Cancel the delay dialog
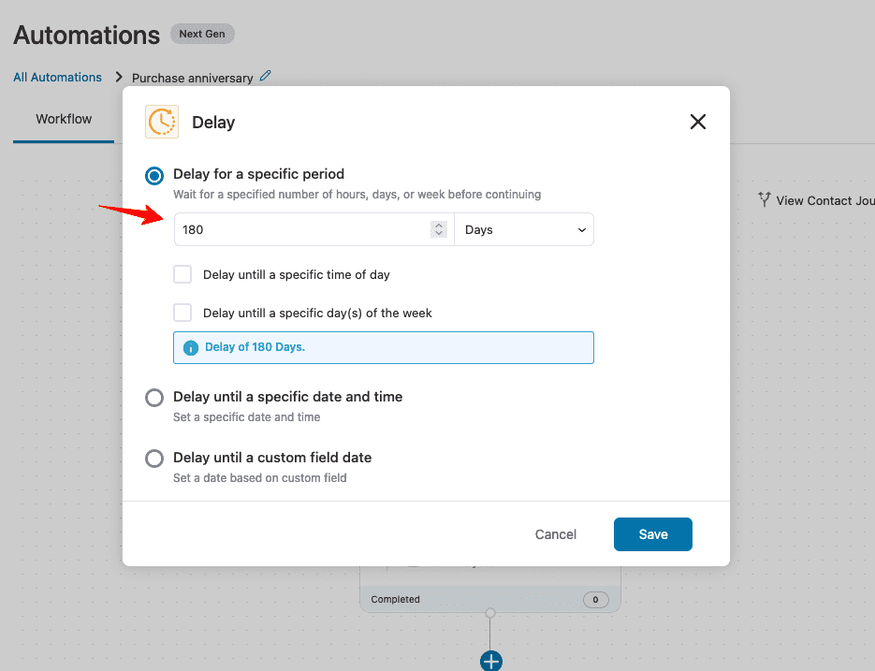The height and width of the screenshot is (671, 875). tap(555, 534)
